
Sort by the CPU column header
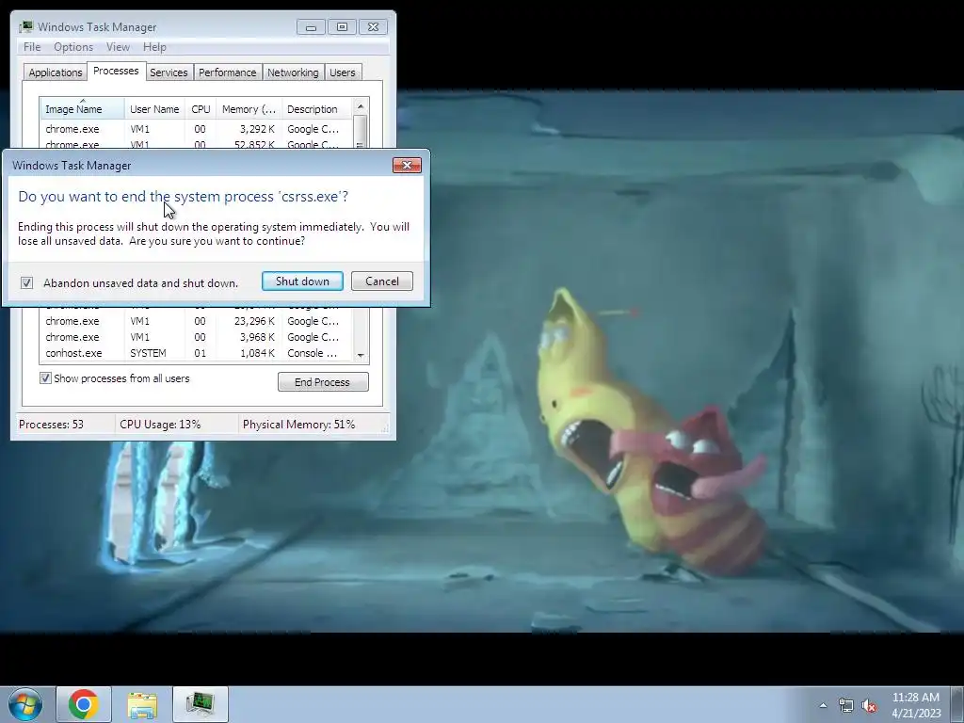click(201, 109)
